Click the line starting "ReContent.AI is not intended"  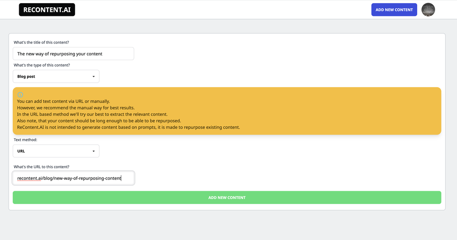click(x=128, y=127)
